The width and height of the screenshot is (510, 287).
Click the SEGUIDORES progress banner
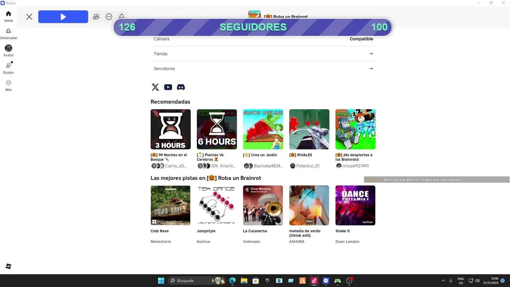pos(253,27)
